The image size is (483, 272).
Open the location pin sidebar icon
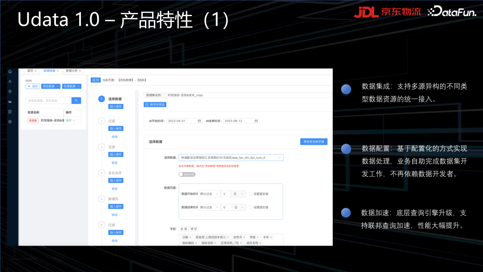[10, 92]
